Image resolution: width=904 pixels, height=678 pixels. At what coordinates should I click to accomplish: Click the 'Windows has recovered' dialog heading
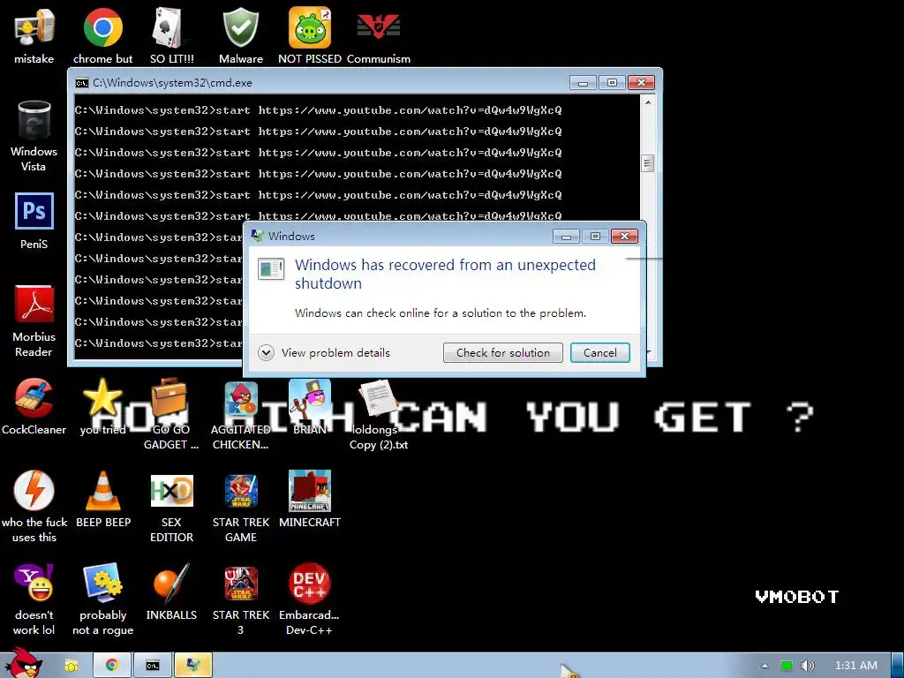pyautogui.click(x=445, y=274)
